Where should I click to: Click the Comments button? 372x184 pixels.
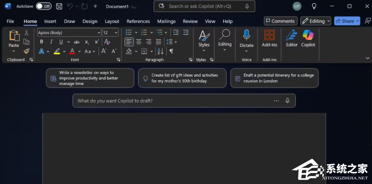point(280,21)
